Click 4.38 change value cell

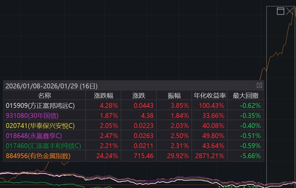(147, 116)
